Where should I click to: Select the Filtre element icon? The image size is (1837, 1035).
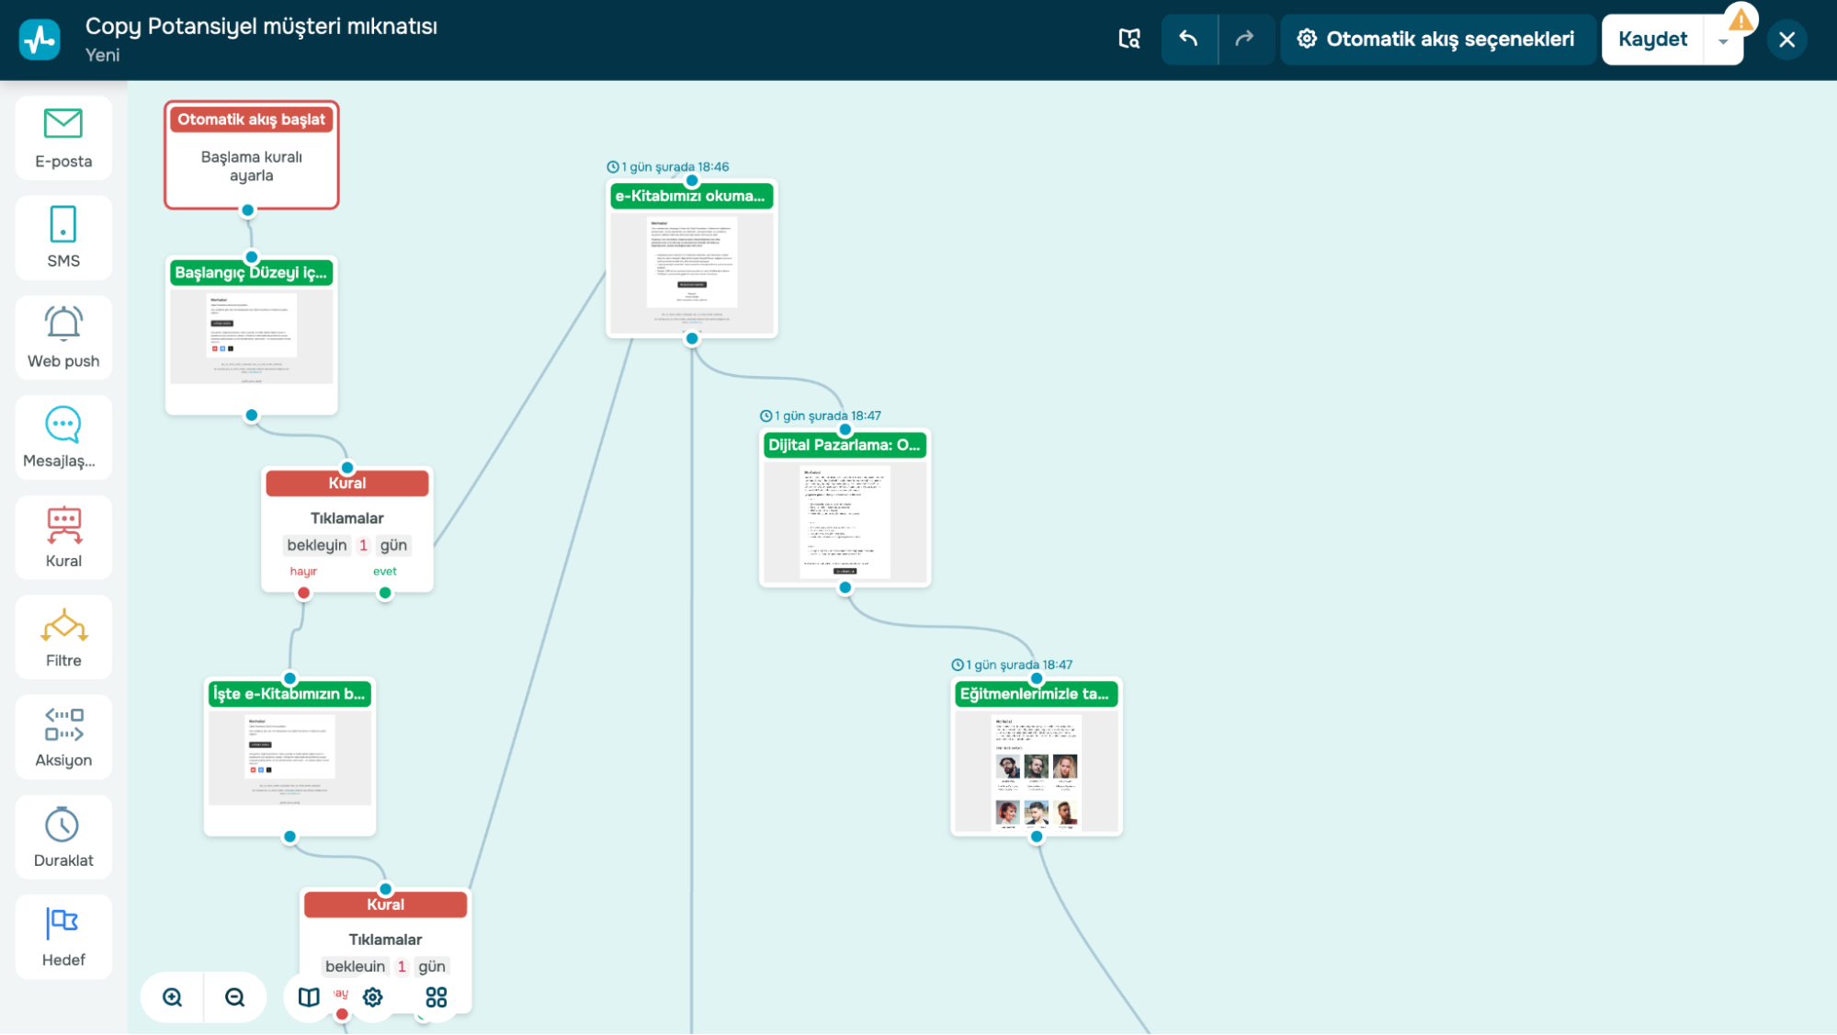pyautogui.click(x=63, y=626)
